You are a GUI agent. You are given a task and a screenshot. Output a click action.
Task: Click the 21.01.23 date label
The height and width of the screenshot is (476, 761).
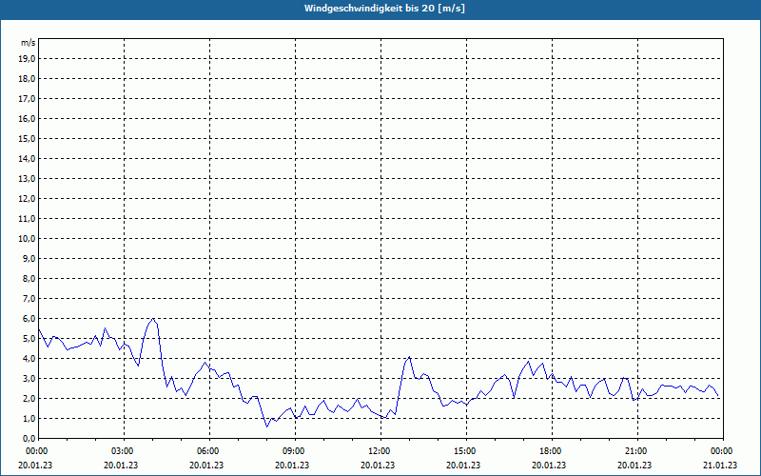tap(720, 466)
